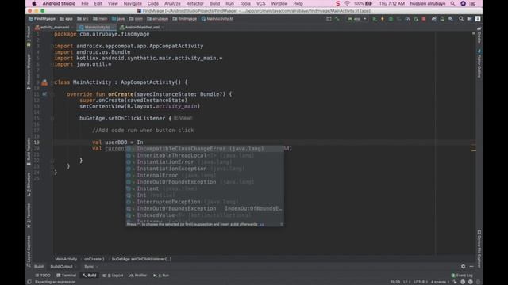
Task: Click the class gutter icon beside MainActivity
Action: click(44, 82)
